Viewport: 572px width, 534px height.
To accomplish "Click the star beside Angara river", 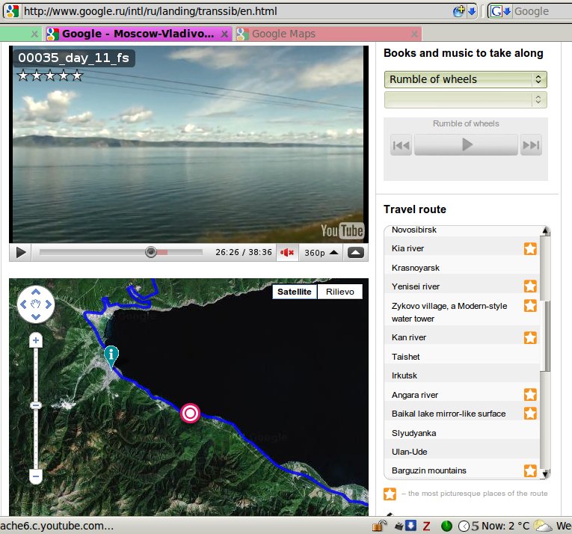I will tap(530, 395).
